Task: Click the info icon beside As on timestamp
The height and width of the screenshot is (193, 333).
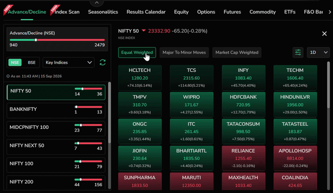Action: coord(8,76)
